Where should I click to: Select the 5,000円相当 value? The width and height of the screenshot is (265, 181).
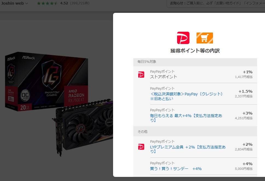pos(244,169)
